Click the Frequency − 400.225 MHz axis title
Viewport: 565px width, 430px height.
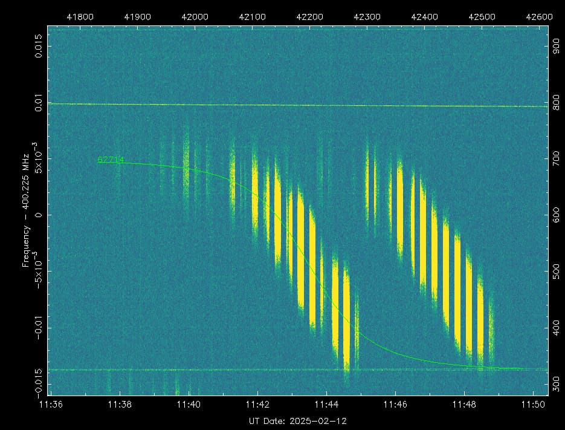tap(26, 204)
